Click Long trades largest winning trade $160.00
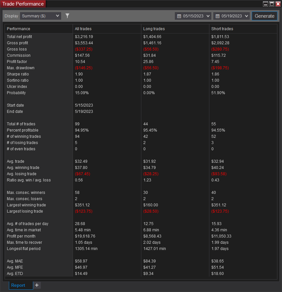Screen dimensions: 282x292 click(151, 205)
